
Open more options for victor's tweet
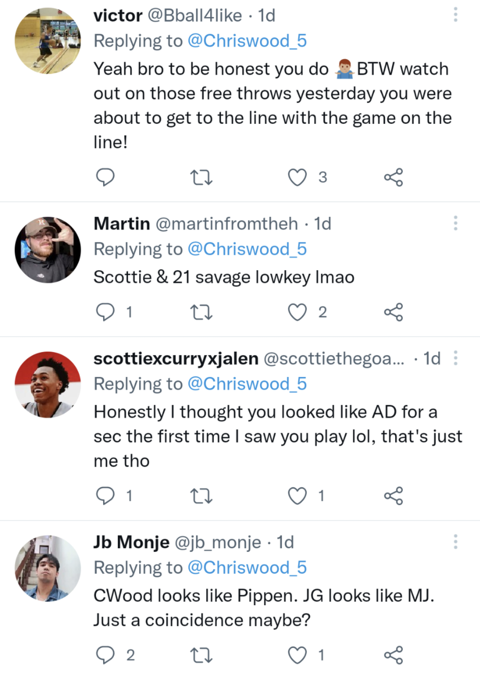(x=455, y=15)
